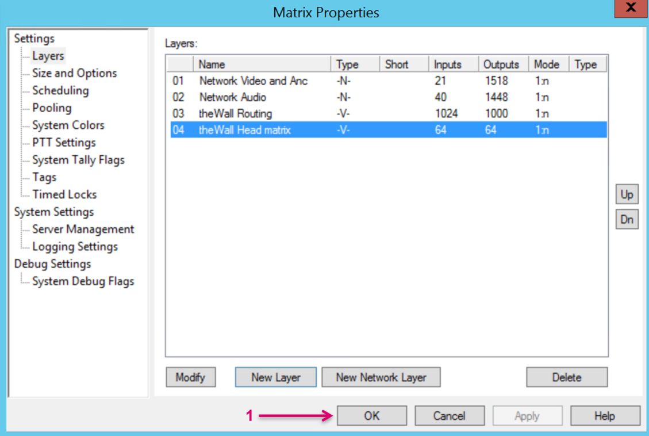Select Scheduling in settings tree
649x436 pixels.
[x=60, y=90]
